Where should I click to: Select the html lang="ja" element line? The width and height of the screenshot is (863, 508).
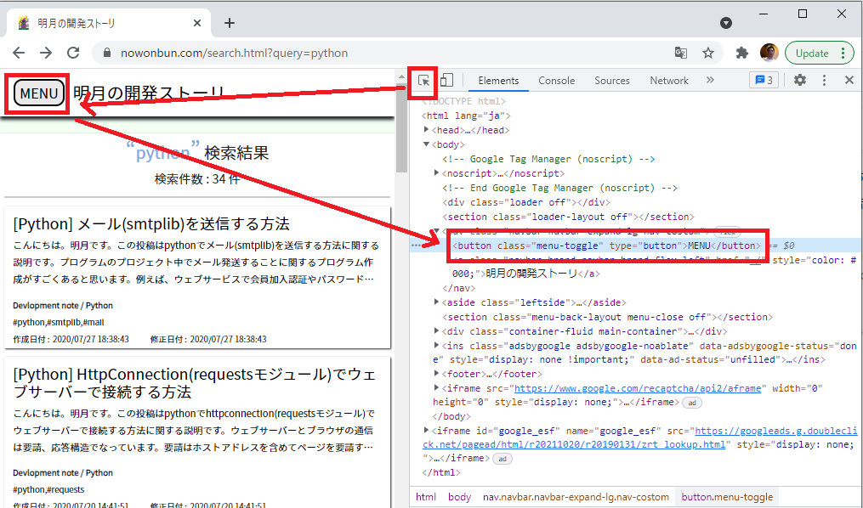(466, 116)
